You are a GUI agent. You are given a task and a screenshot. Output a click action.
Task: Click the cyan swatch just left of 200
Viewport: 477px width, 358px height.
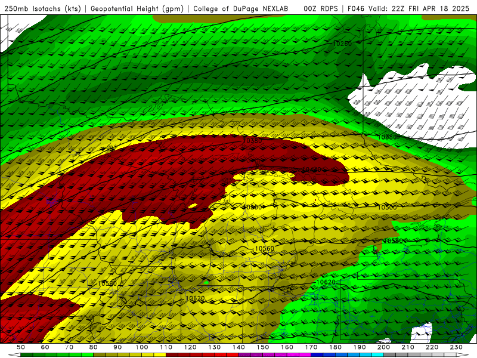tap(377, 355)
